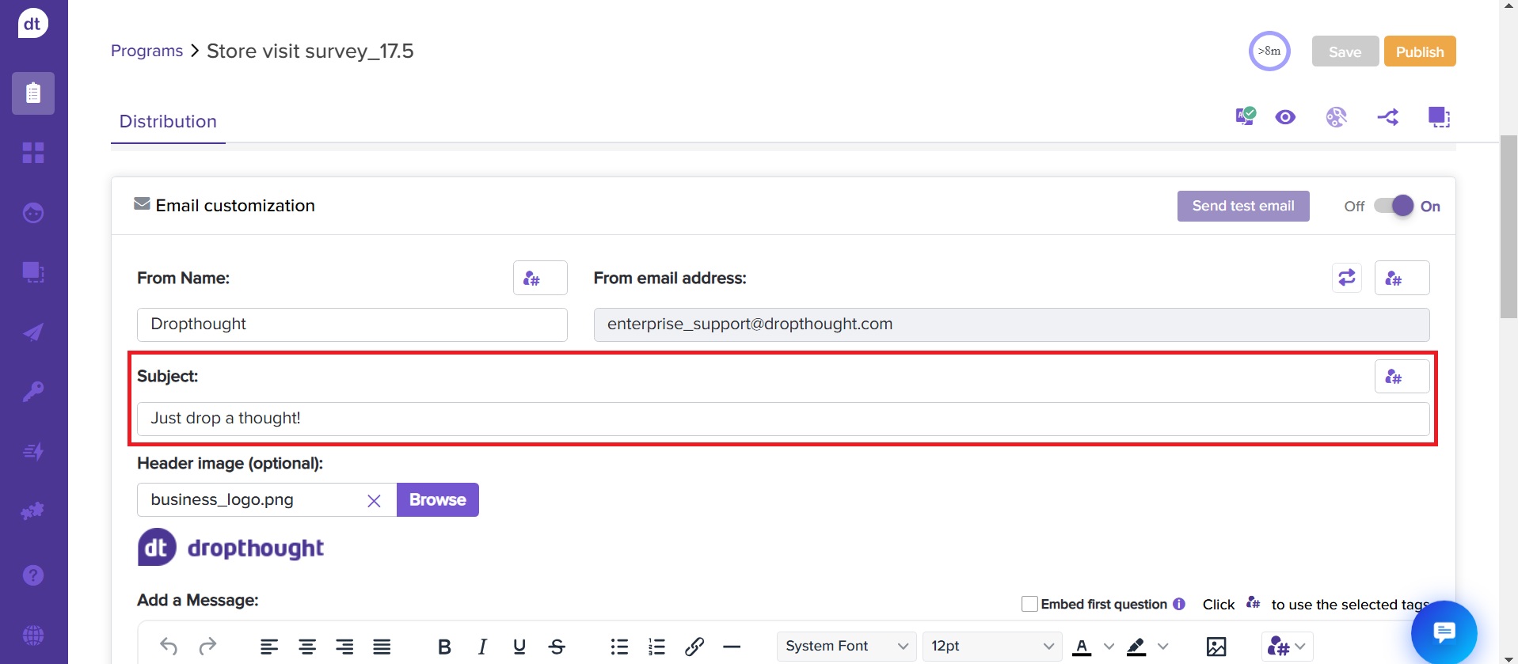The width and height of the screenshot is (1518, 664).
Task: Check the Embed first question checkbox
Action: pos(1029,605)
